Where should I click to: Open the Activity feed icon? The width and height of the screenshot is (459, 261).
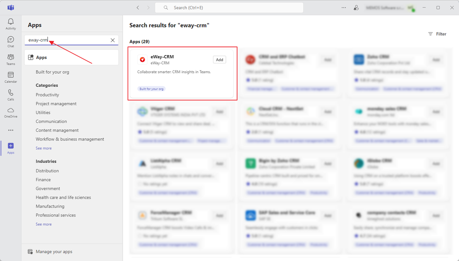pyautogui.click(x=11, y=24)
